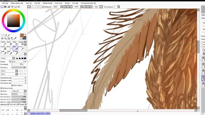Choose the Binary pen tool
This screenshot has height=115, width=205.
click(x=9, y=48)
